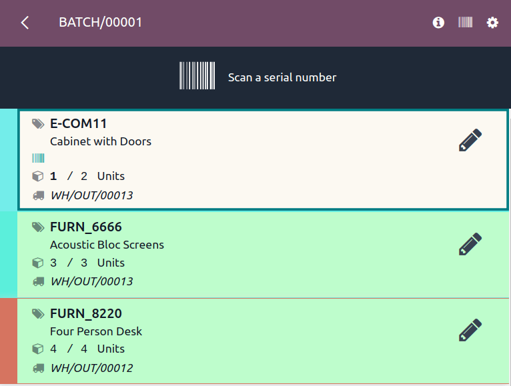Open the information icon in header
The image size is (511, 386).
tap(438, 23)
